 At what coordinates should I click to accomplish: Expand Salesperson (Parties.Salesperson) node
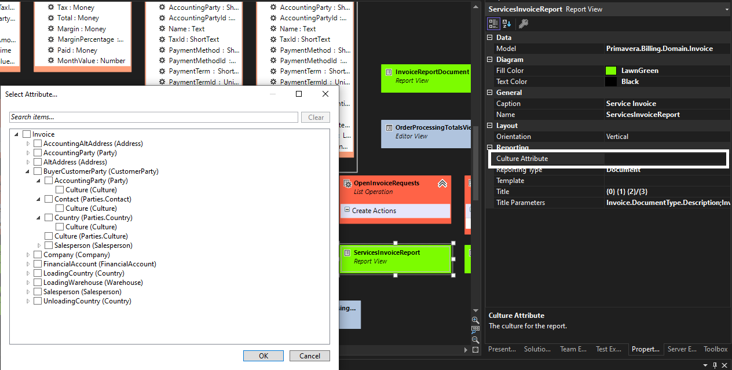pos(39,246)
